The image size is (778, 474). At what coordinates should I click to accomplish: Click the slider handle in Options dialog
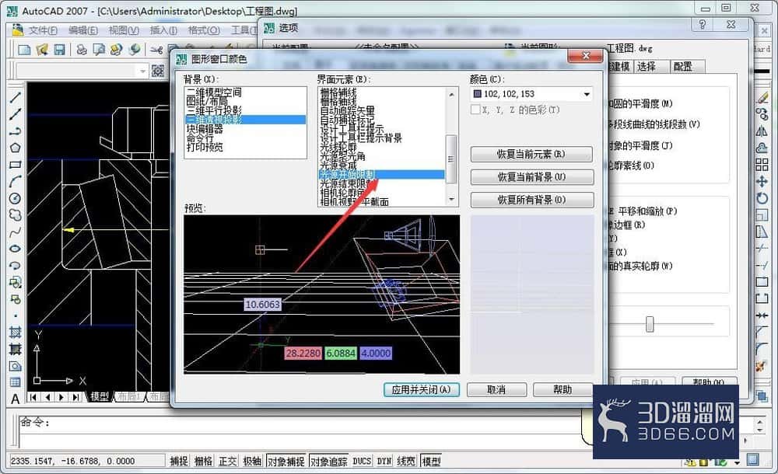[x=650, y=324]
